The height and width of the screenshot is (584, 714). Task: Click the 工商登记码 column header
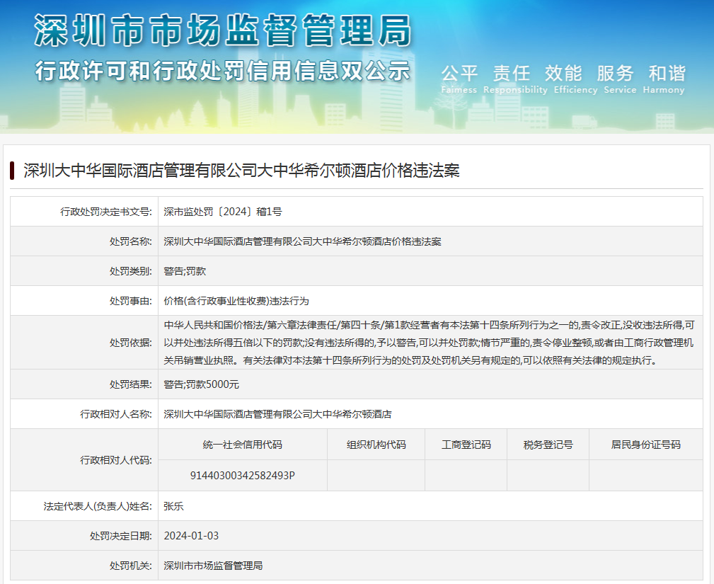click(466, 445)
